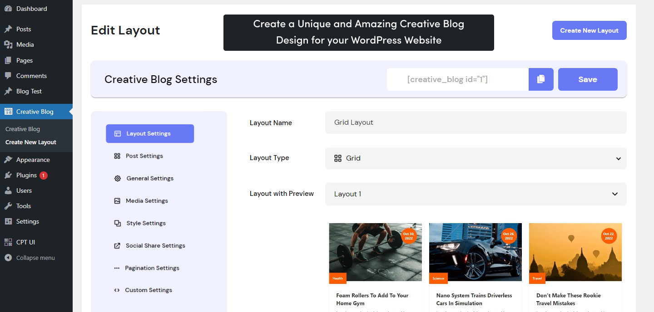
Task: Open Custom Settings via the code icon
Action: [x=118, y=290]
